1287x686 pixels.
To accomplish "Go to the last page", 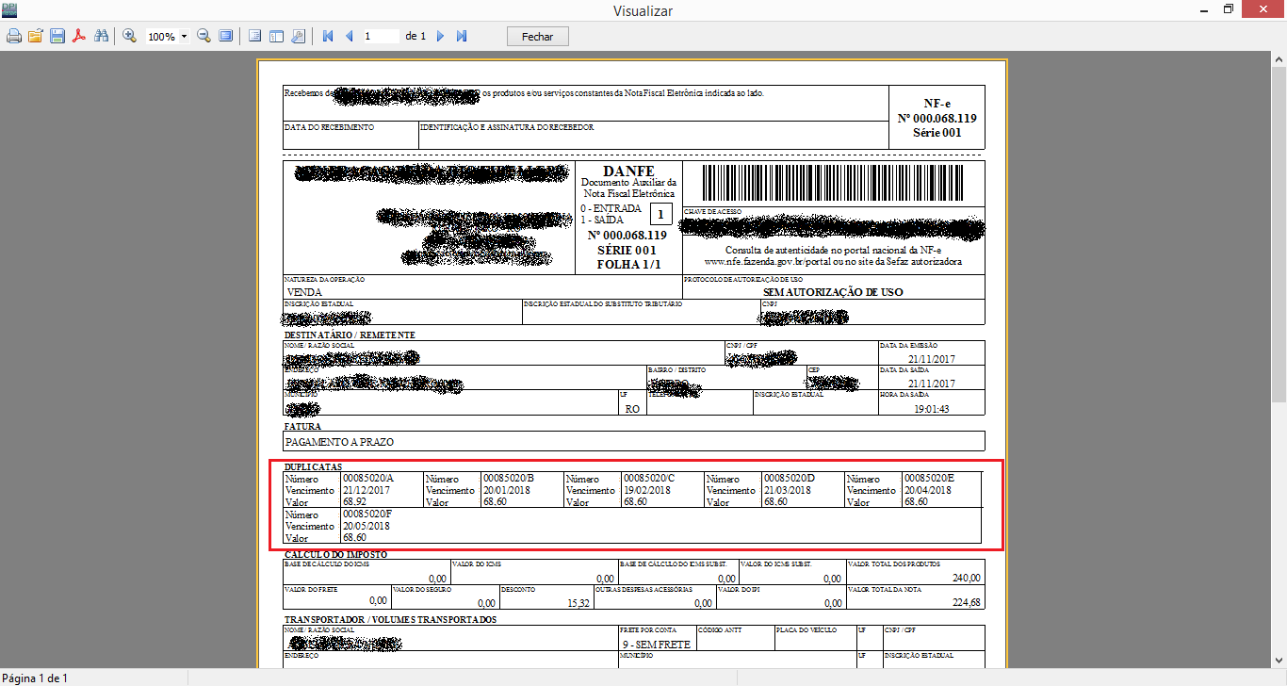I will pos(462,36).
